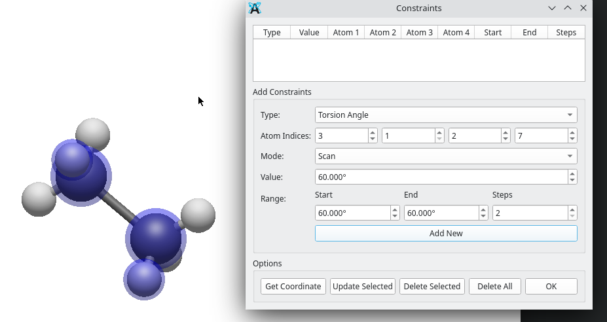The height and width of the screenshot is (322, 607).
Task: Click the Value angle input field
Action: (x=441, y=177)
